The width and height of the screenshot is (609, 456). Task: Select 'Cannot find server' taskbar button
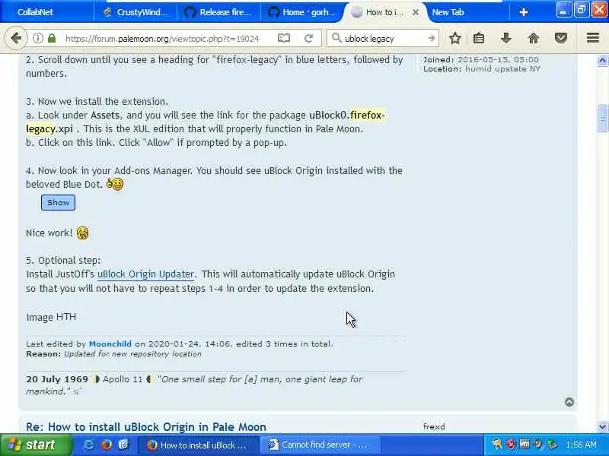pos(320,445)
